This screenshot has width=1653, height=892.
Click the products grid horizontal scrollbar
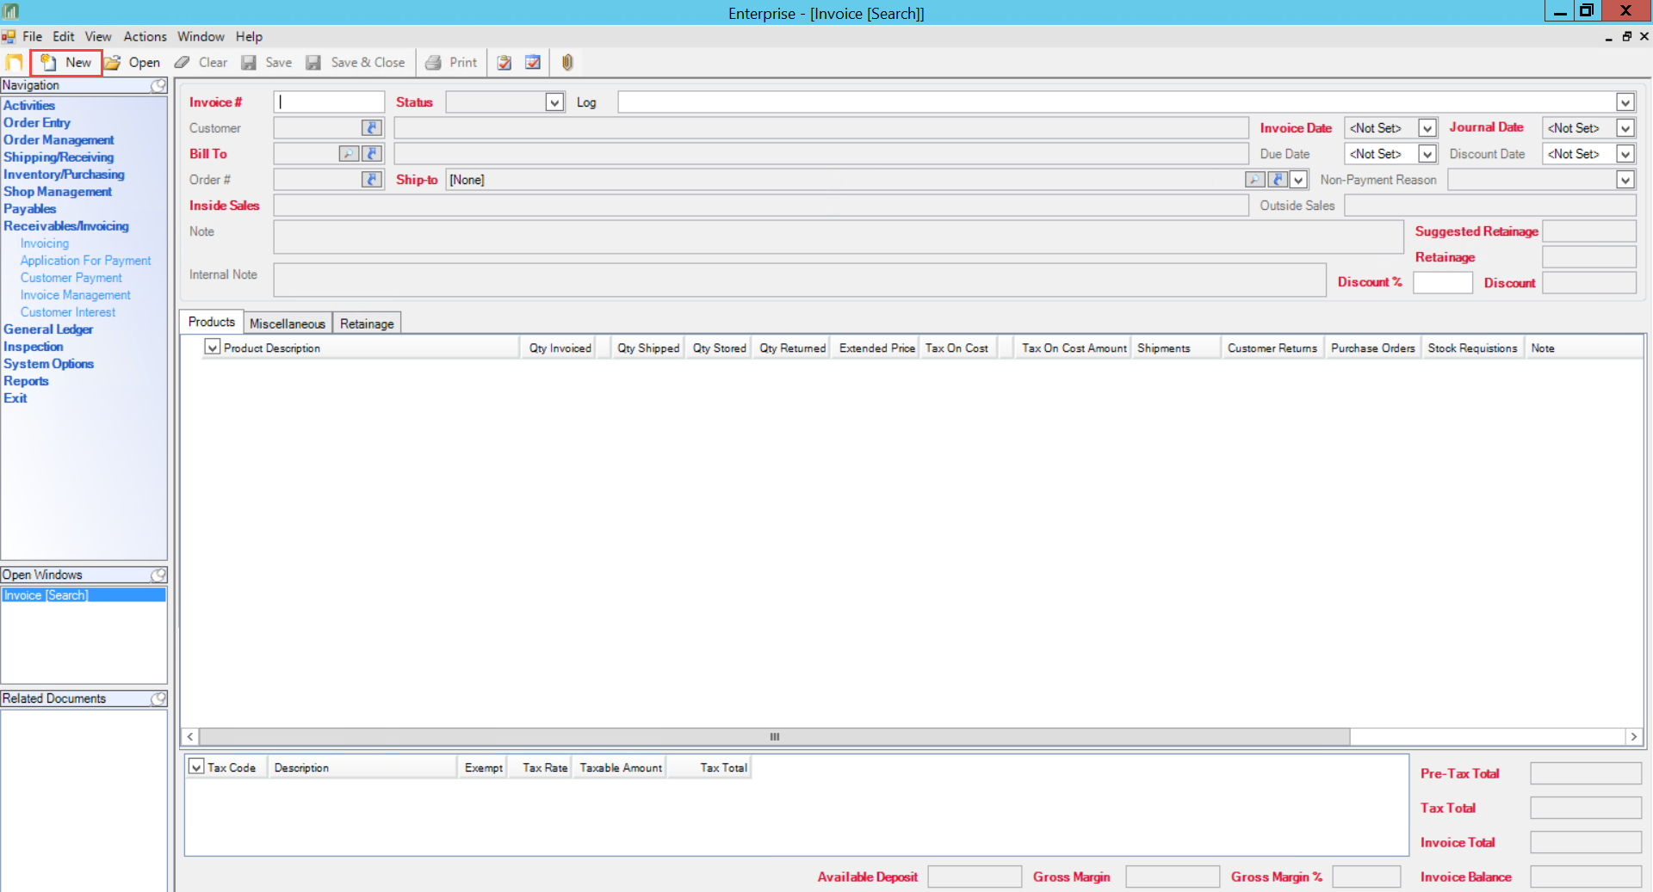click(x=773, y=737)
